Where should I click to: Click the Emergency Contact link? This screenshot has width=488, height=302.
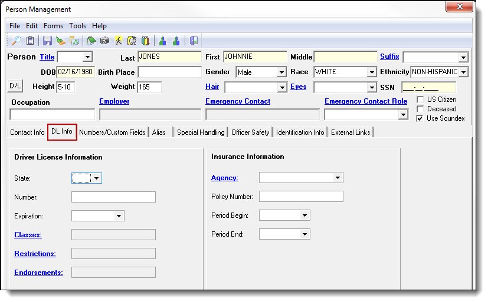[238, 101]
